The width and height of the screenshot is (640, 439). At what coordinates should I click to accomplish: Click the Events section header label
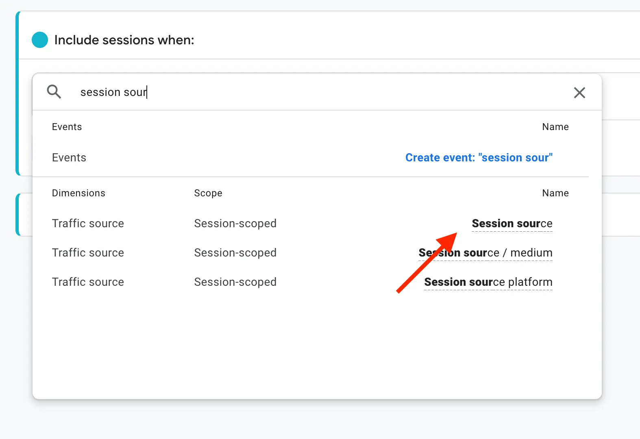point(67,127)
